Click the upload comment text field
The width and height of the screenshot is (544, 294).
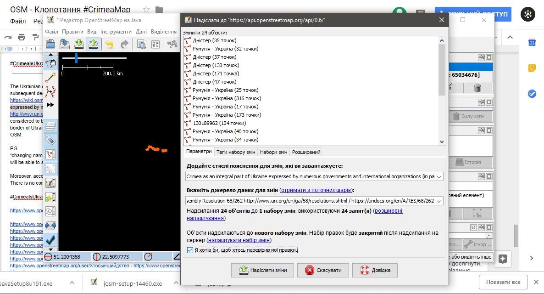pos(310,176)
